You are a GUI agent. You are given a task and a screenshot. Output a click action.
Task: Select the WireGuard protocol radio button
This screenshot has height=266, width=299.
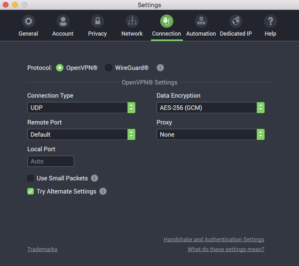(109, 68)
